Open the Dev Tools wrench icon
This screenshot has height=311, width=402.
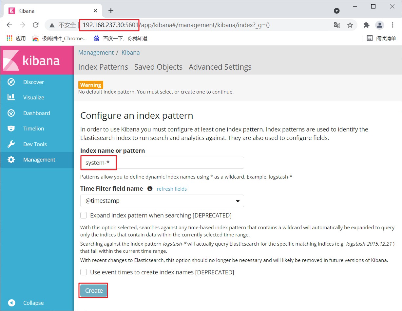[x=11, y=144]
